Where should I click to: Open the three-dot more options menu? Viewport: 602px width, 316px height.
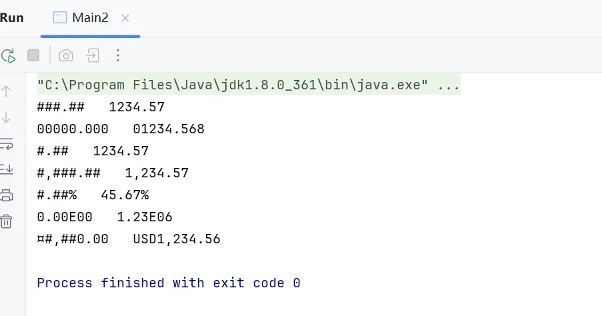tap(118, 55)
